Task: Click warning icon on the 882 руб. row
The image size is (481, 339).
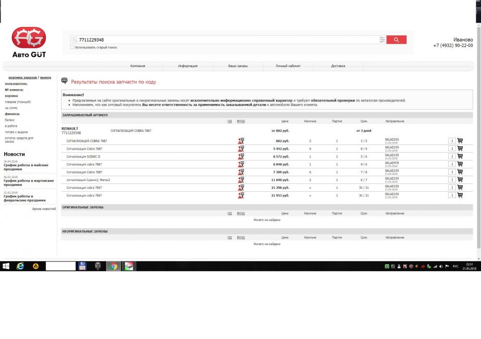Action: [x=241, y=141]
